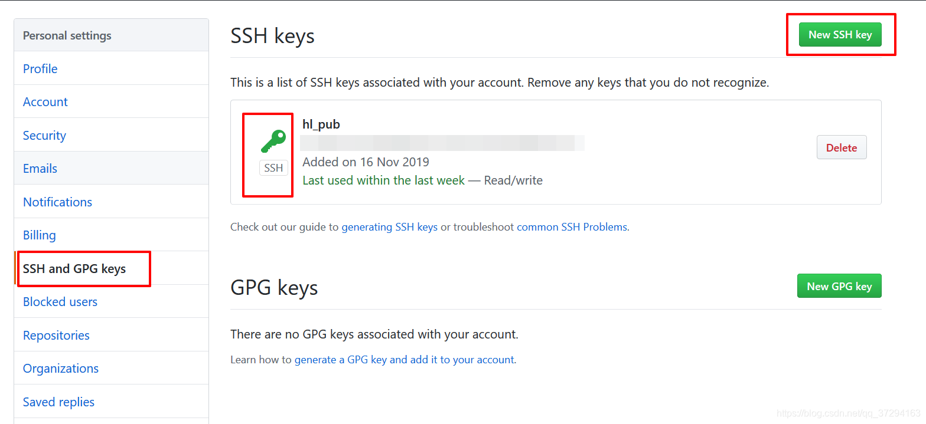This screenshot has width=926, height=424.
Task: Go to Billing settings
Action: (40, 235)
